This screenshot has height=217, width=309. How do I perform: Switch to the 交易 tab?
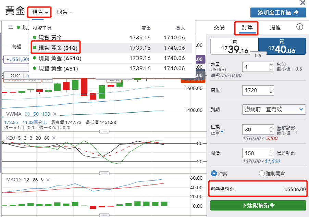219,27
